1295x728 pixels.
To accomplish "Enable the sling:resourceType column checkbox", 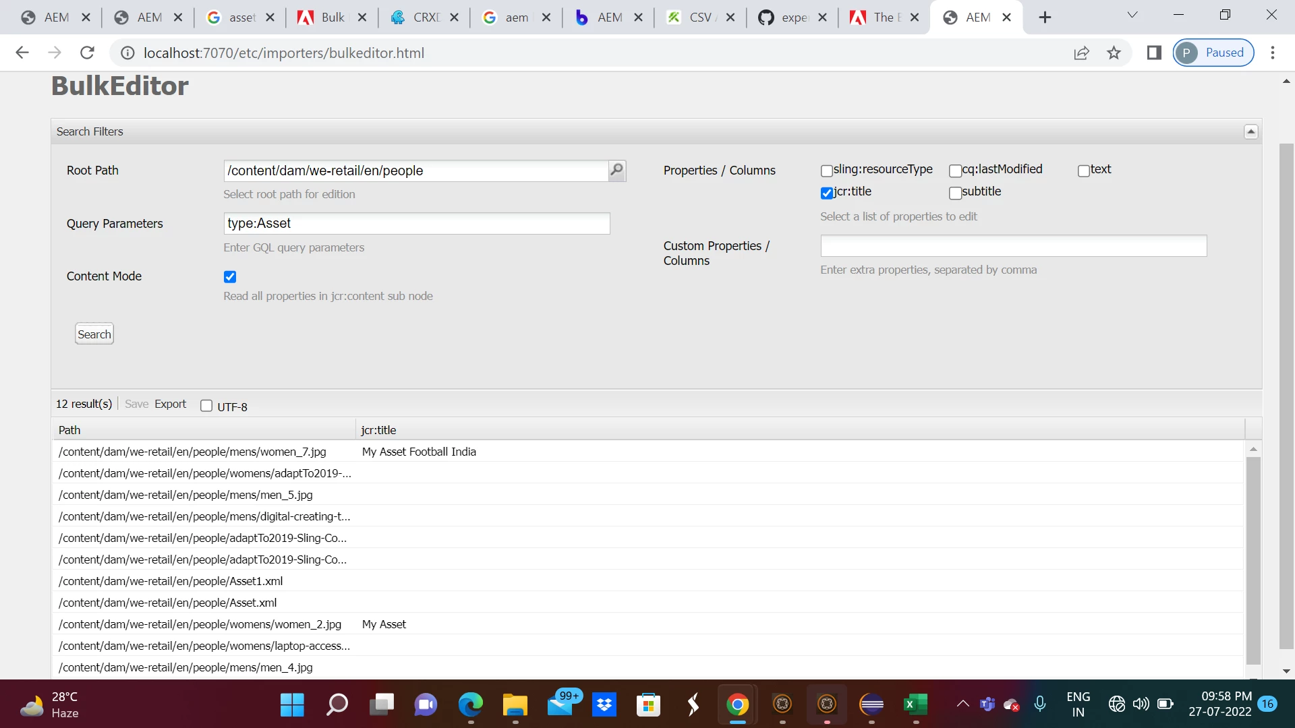I will pyautogui.click(x=827, y=171).
